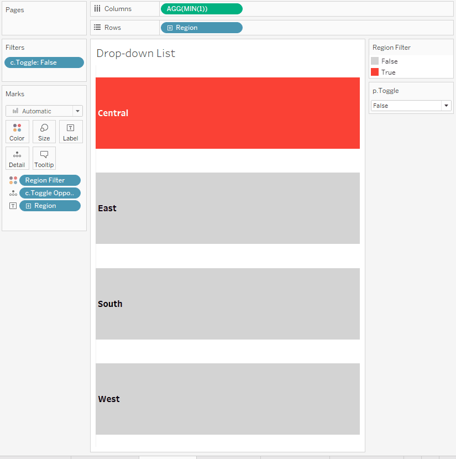Open the Tooltip marks card
This screenshot has width=456, height=459.
click(x=44, y=158)
